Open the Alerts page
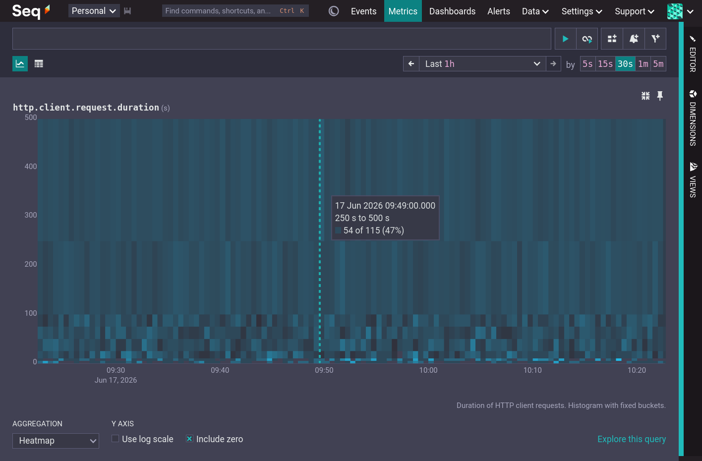The width and height of the screenshot is (702, 461). [x=499, y=11]
